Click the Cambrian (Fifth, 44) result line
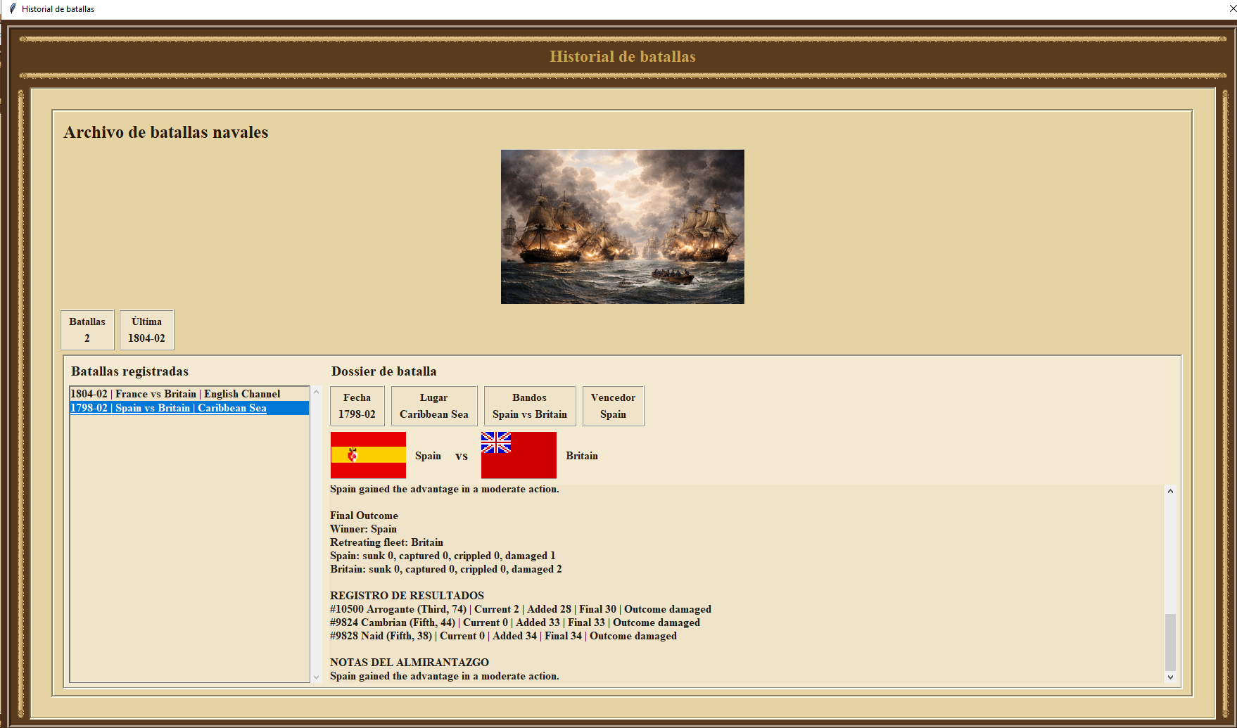Image resolution: width=1237 pixels, height=728 pixels. (x=515, y=622)
